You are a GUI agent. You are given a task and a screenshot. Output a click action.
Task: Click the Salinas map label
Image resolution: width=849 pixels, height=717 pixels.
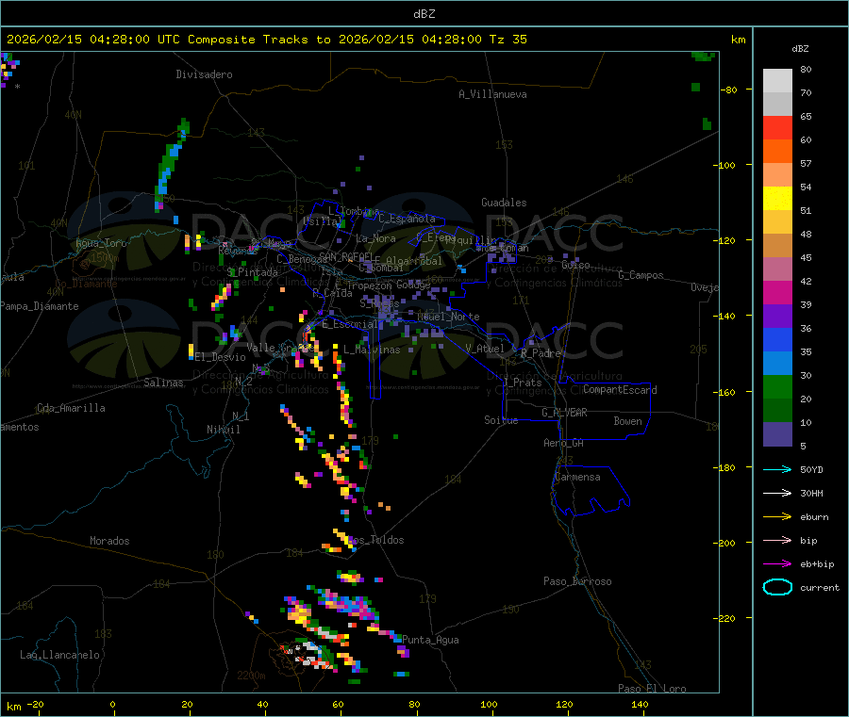click(x=163, y=383)
